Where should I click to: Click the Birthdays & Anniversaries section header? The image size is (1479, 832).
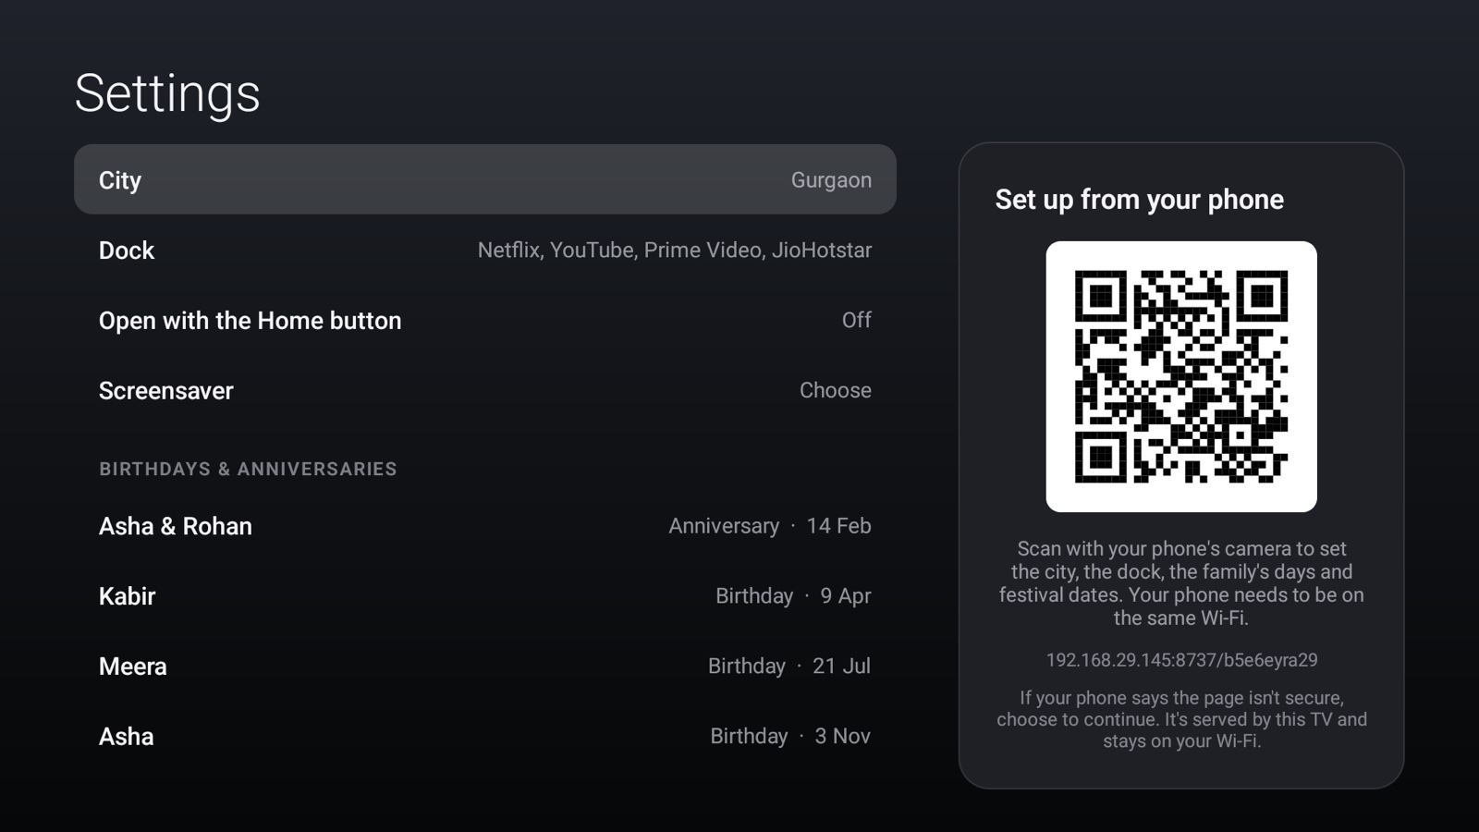tap(248, 469)
